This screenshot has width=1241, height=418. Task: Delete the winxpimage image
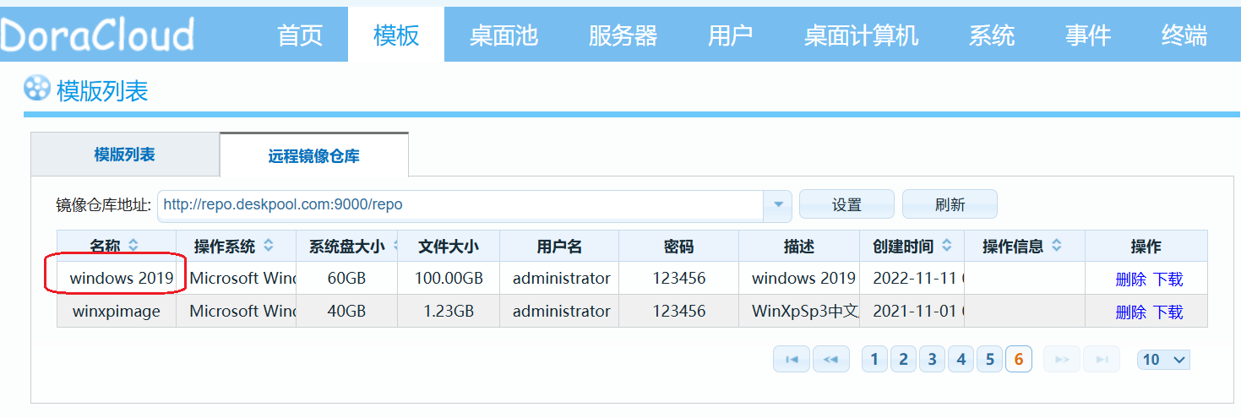pos(1130,312)
